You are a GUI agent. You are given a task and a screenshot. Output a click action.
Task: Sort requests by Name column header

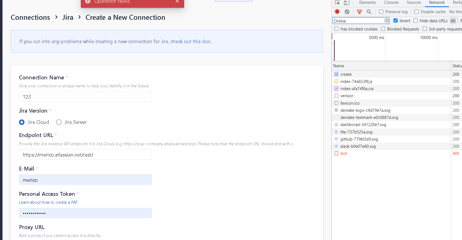point(391,66)
